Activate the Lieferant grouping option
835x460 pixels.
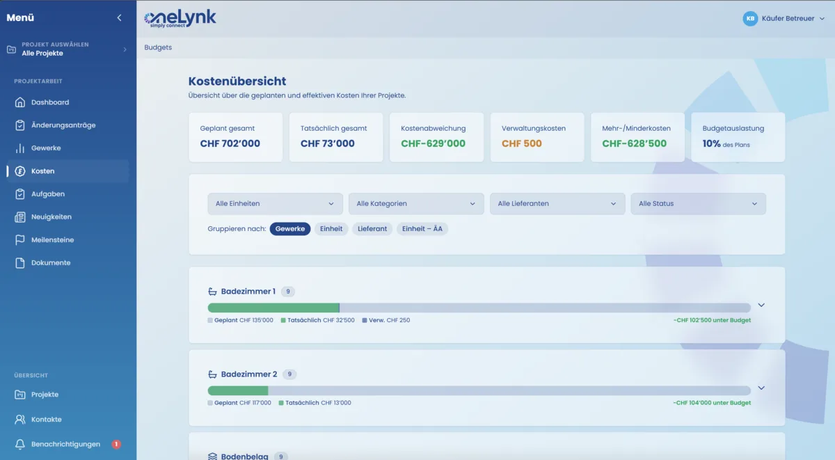[372, 228]
